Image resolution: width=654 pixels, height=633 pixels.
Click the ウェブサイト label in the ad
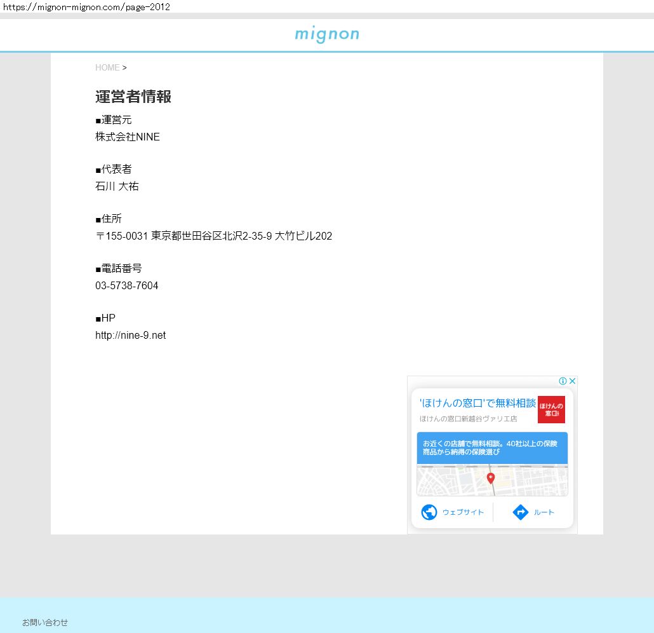[x=463, y=512]
